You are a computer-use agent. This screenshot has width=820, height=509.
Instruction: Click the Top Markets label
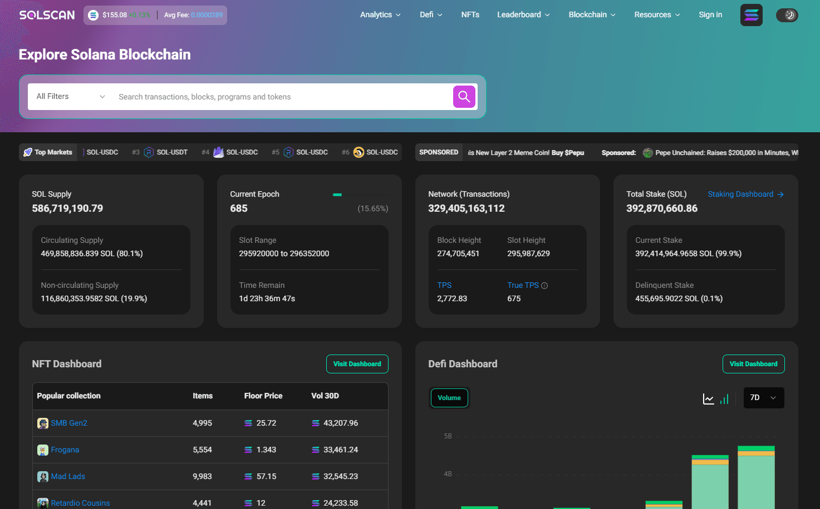click(53, 152)
